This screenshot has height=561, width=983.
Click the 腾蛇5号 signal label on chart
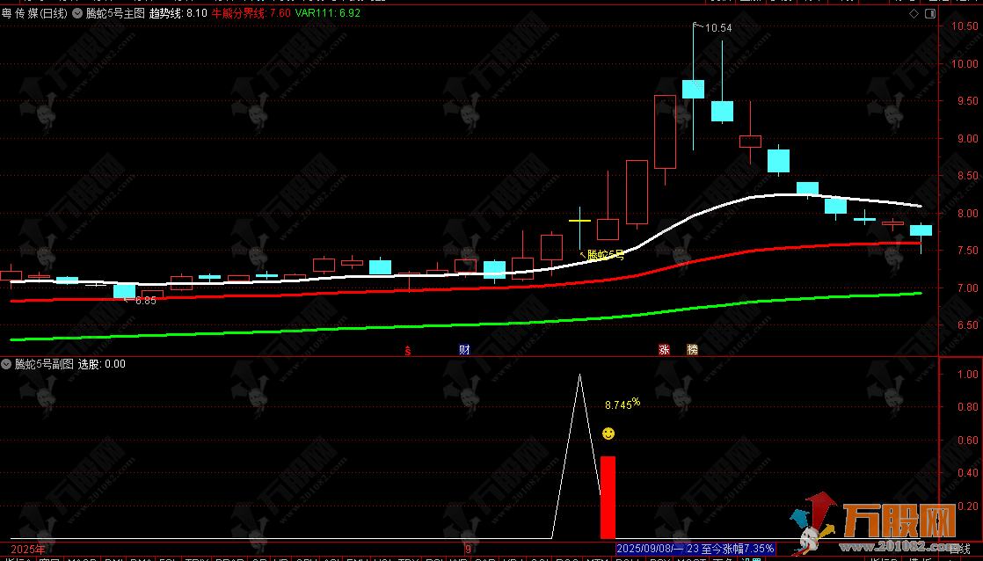[x=605, y=255]
